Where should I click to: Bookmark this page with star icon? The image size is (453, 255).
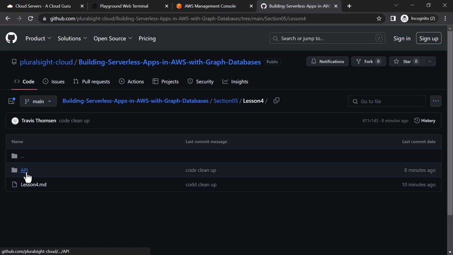[379, 18]
